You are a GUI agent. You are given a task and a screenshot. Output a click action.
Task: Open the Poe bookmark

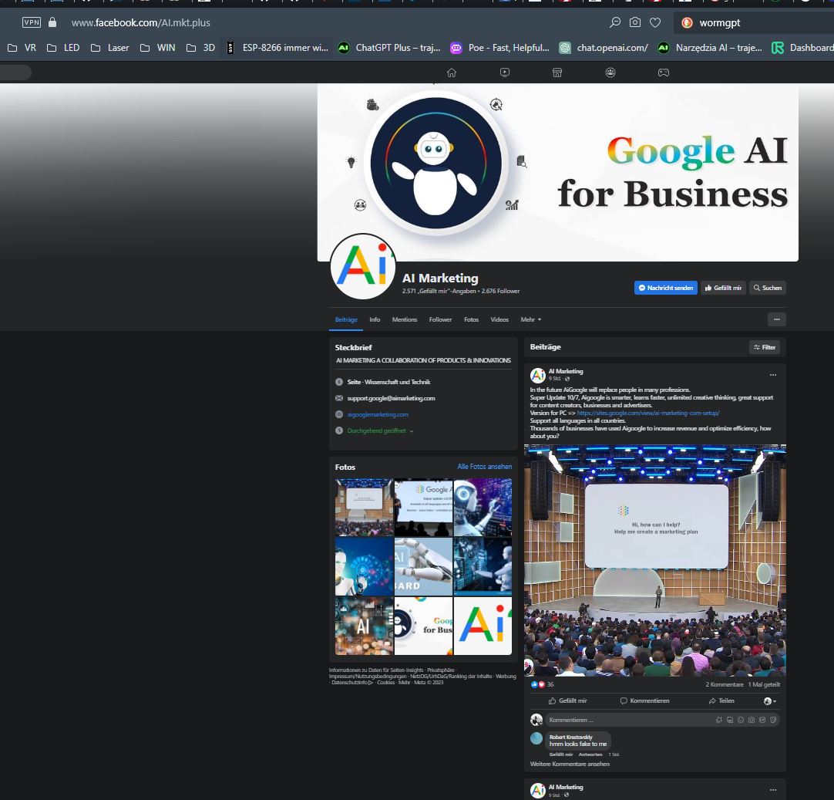click(x=500, y=48)
